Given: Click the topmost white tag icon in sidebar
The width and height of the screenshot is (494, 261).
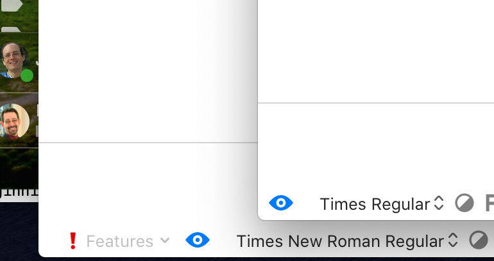Looking at the screenshot, I should (x=13, y=5).
